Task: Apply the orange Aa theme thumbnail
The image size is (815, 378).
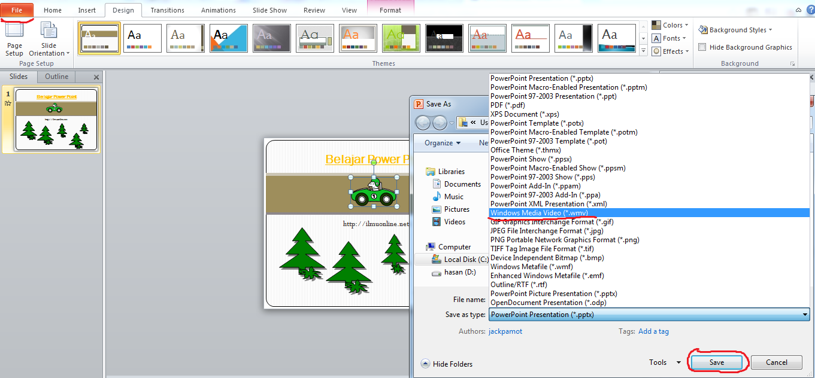Action: click(x=358, y=38)
